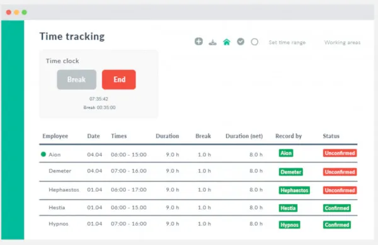Sort by the Status column header
The image size is (378, 245).
331,136
